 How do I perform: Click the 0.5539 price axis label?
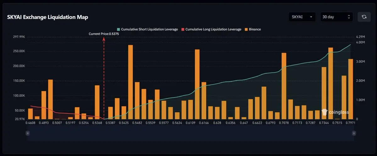[151, 123]
